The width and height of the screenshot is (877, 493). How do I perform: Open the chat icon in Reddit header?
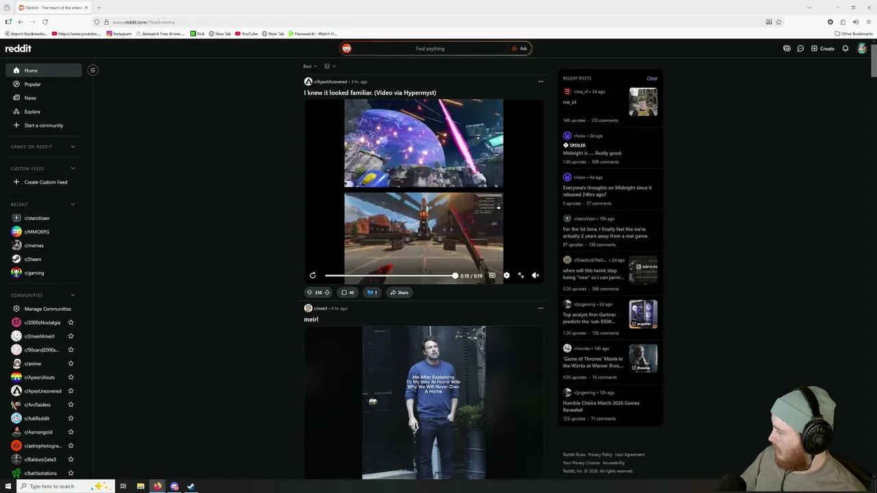point(800,49)
